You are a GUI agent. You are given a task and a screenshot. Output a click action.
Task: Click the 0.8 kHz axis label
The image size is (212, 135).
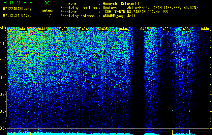pos(3,94)
